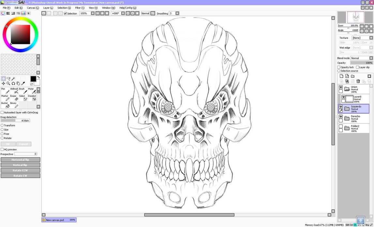Hide the Union folder's visibility

point(341,88)
